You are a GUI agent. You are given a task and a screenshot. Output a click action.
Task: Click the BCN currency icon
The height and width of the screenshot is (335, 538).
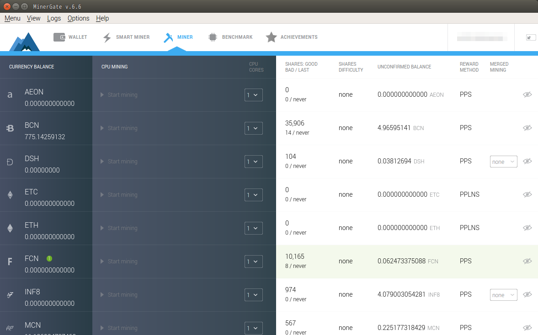(x=10, y=128)
